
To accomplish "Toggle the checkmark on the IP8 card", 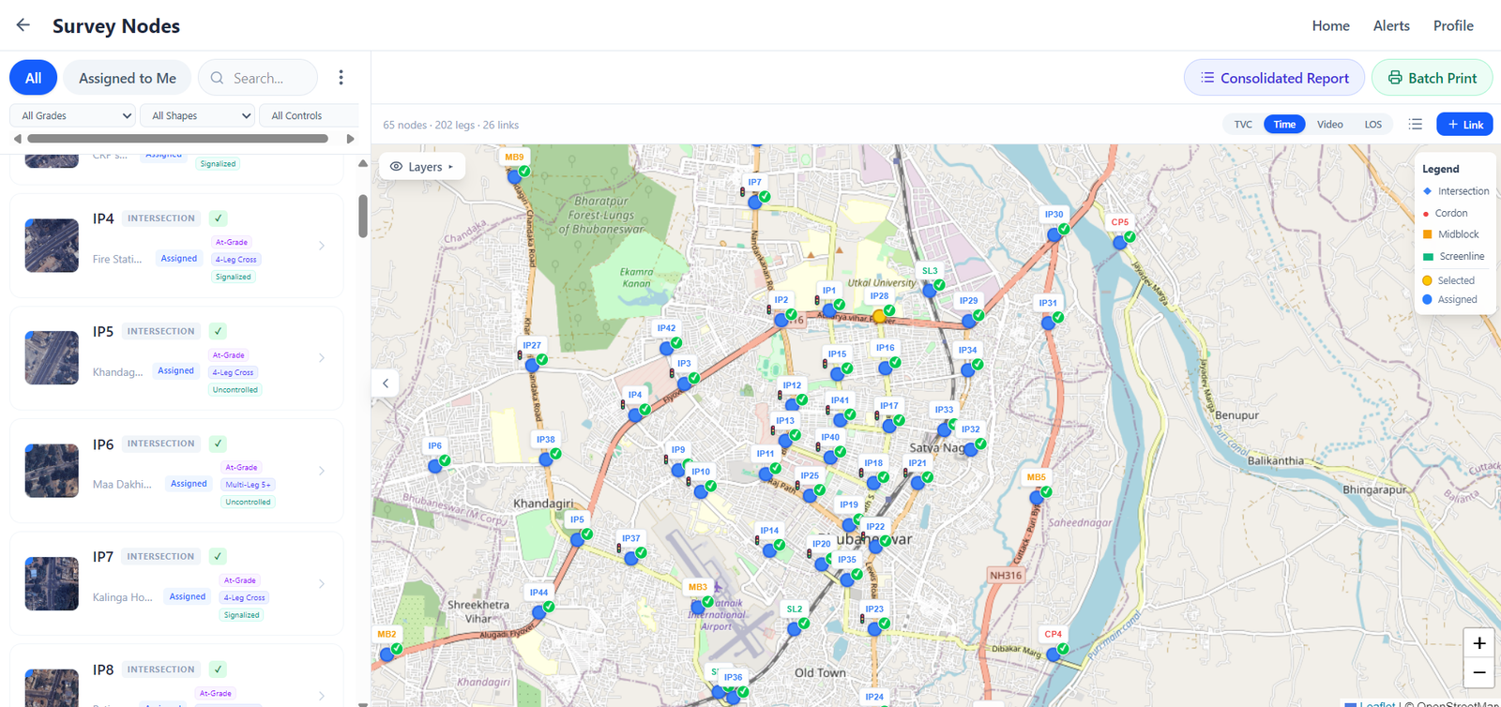I will pyautogui.click(x=218, y=669).
